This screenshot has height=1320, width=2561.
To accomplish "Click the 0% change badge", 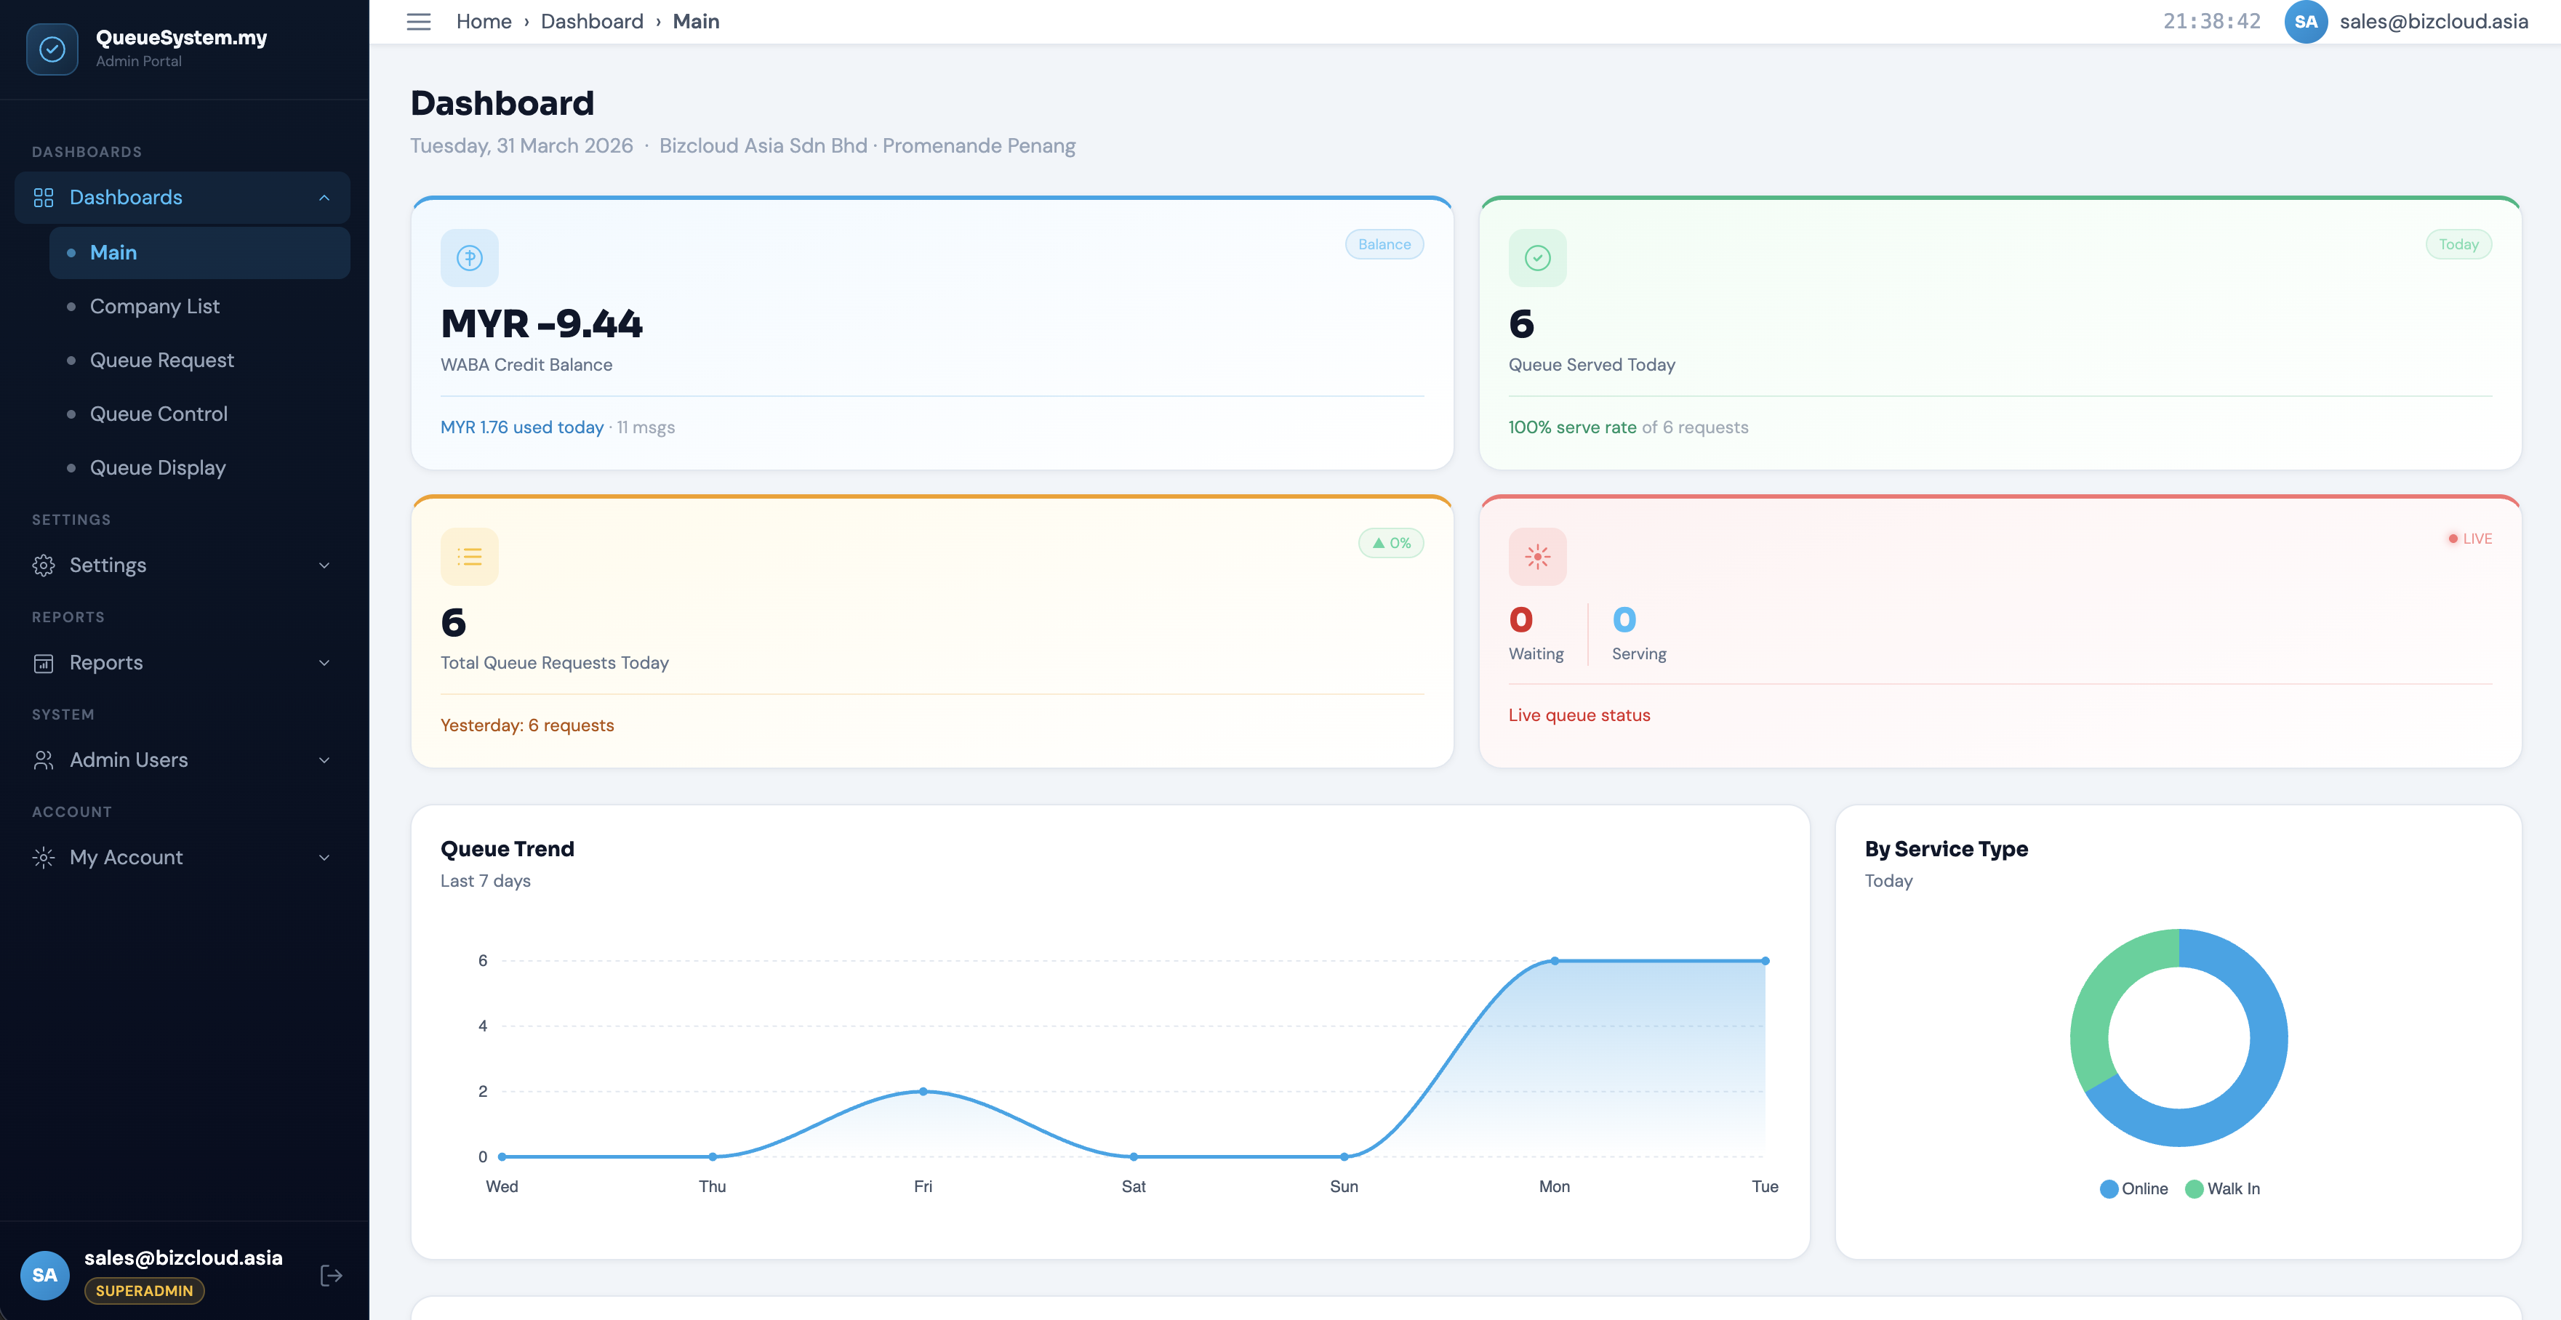I will coord(1391,543).
